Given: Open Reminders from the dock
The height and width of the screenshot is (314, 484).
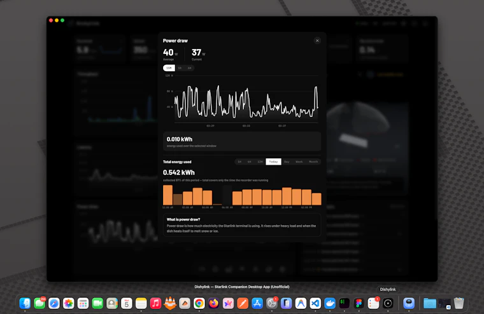Looking at the screenshot, I should click(373, 304).
